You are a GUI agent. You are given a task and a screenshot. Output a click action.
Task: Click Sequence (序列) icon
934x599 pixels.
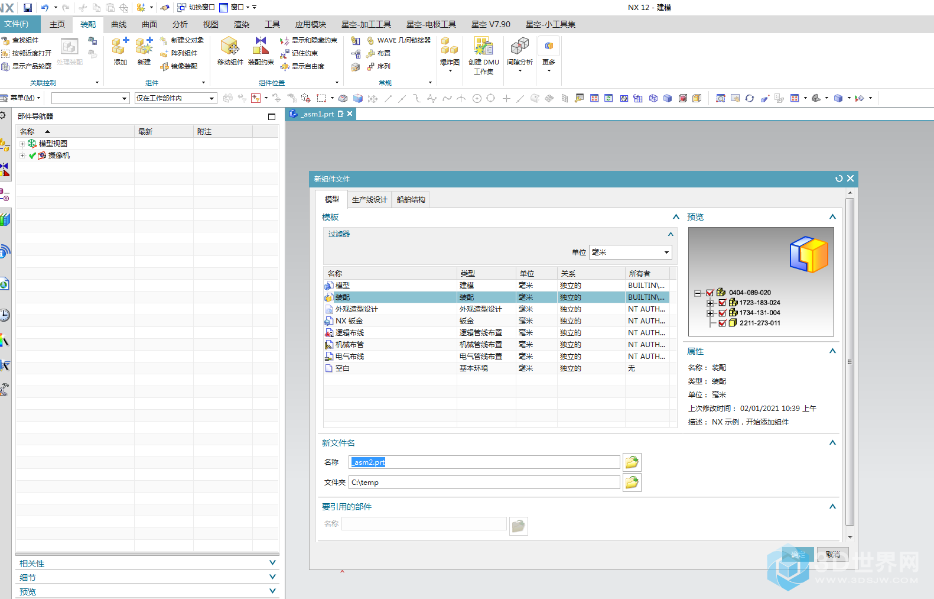coord(371,66)
